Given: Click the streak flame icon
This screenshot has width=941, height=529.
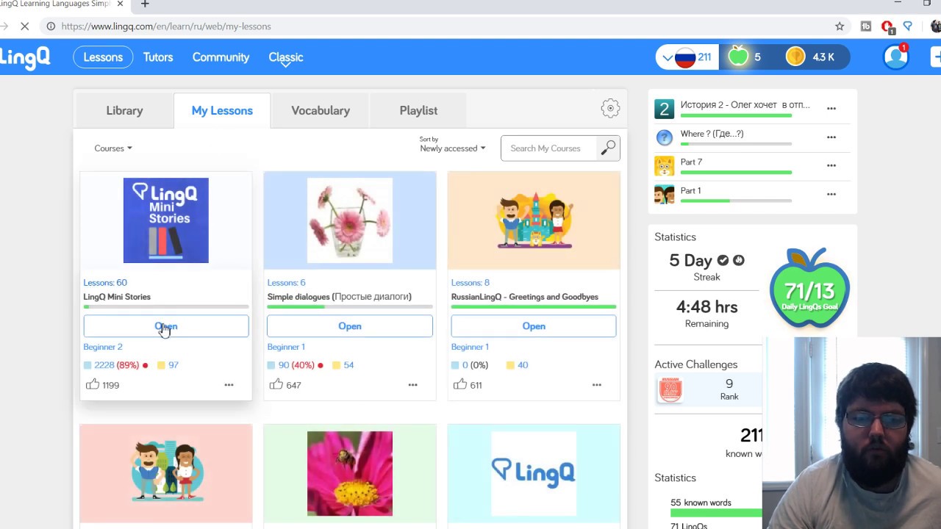Looking at the screenshot, I should click(x=739, y=260).
